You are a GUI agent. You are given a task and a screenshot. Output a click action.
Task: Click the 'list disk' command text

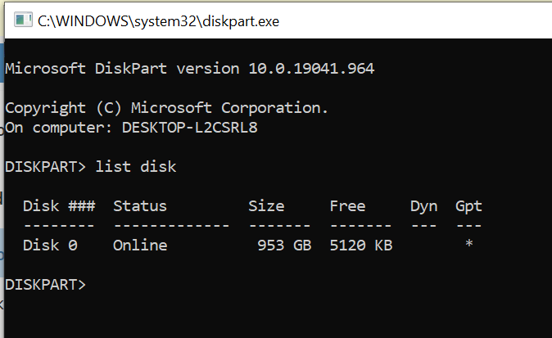[x=136, y=166]
